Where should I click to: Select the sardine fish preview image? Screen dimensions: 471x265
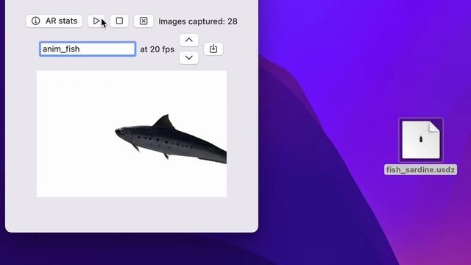coord(132,134)
